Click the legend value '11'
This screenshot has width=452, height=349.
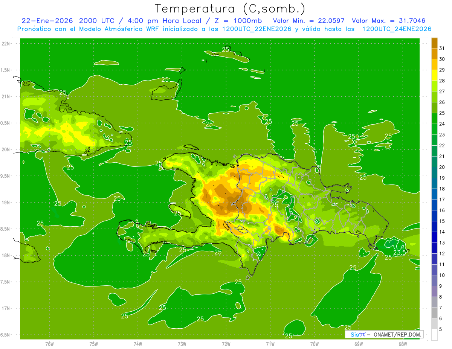442,264
